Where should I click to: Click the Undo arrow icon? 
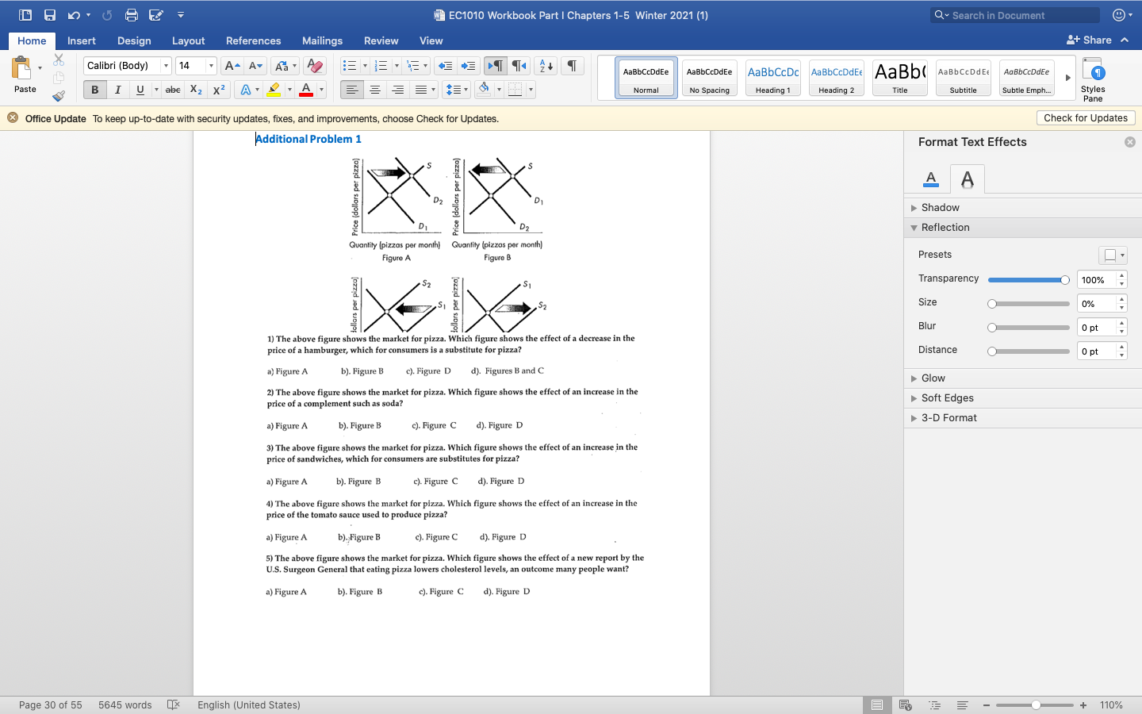tap(74, 15)
